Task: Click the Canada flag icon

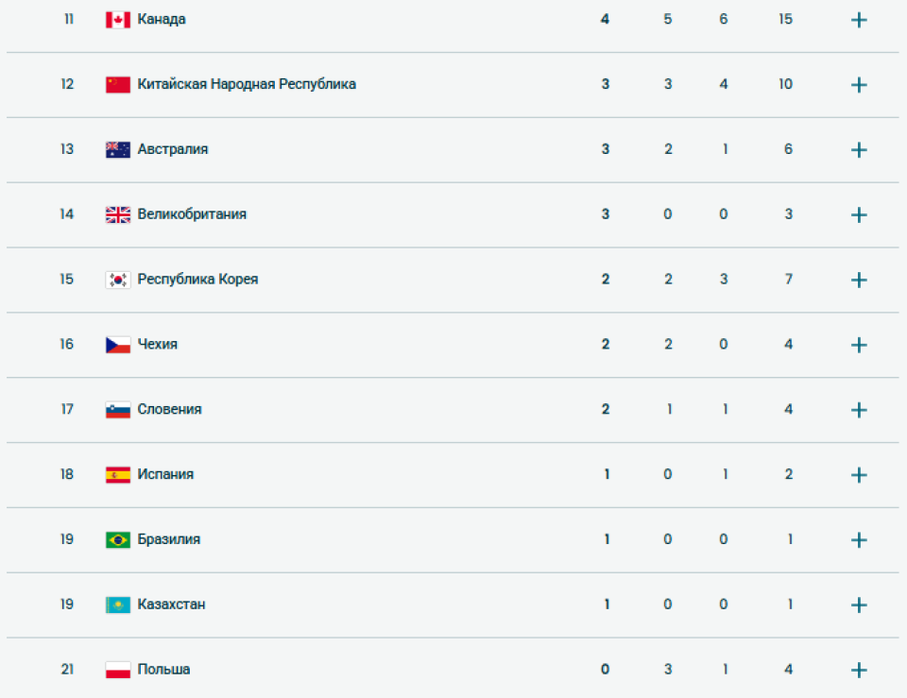Action: point(117,18)
